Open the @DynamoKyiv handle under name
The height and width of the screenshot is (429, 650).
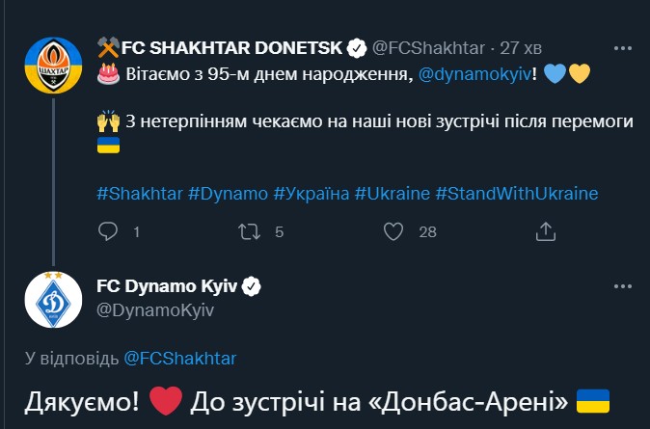tap(155, 310)
